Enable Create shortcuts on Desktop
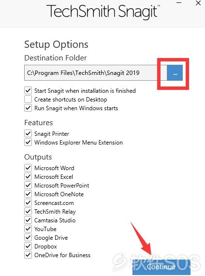Screen dimensions: 205x276 28,99
